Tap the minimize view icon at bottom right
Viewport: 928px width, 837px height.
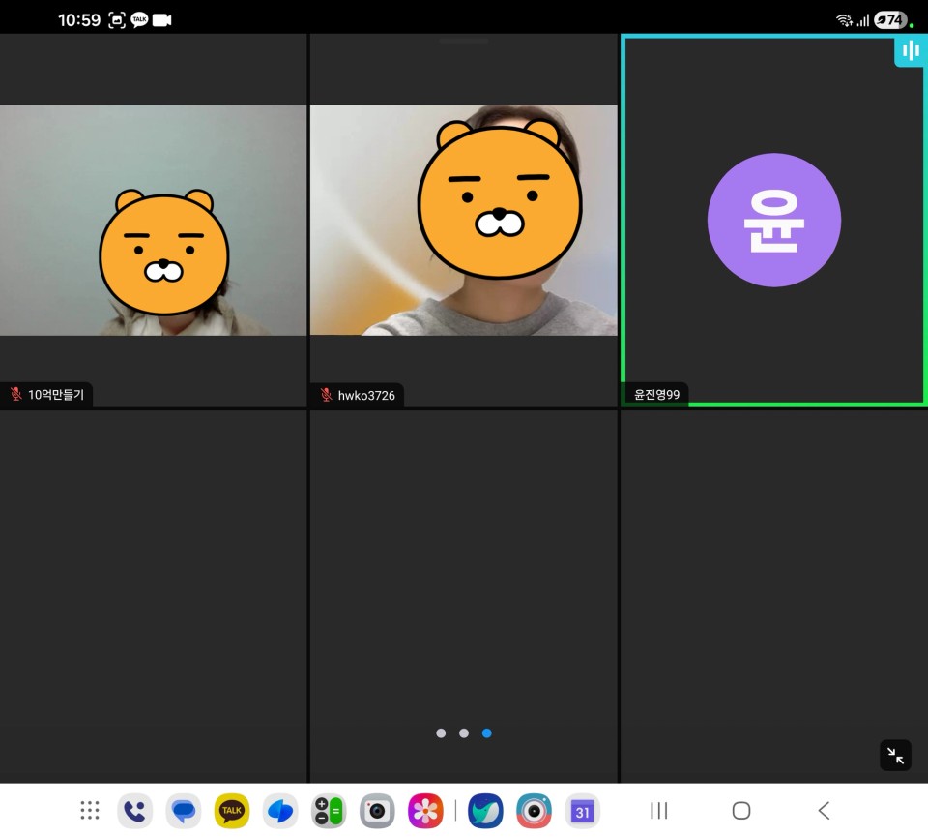coord(895,756)
